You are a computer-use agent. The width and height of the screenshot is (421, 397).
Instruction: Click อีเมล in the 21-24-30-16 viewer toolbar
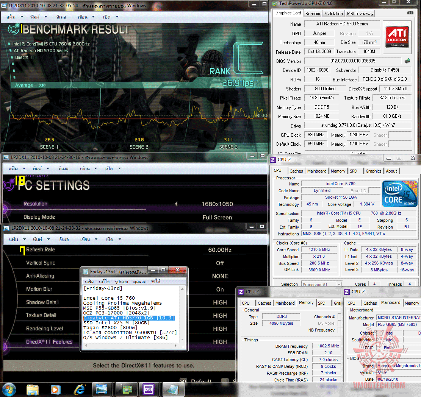point(63,169)
